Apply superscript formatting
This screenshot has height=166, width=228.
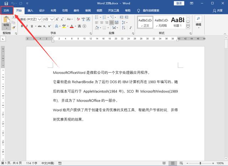pos(50,26)
